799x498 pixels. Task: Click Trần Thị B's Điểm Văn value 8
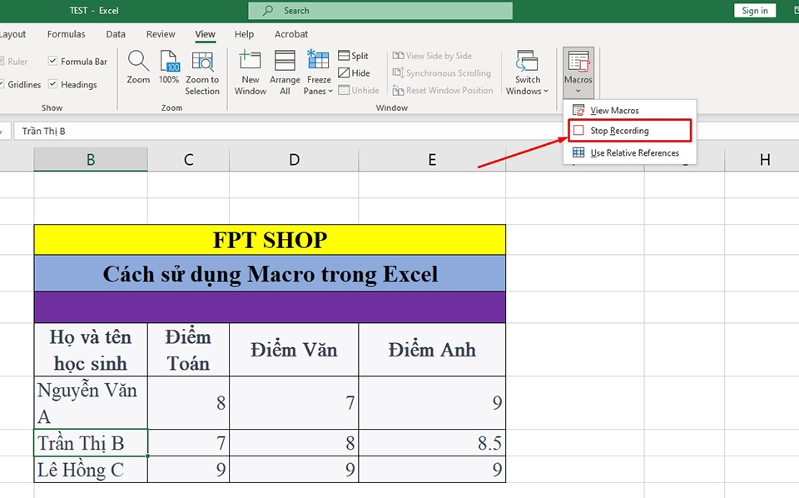294,443
